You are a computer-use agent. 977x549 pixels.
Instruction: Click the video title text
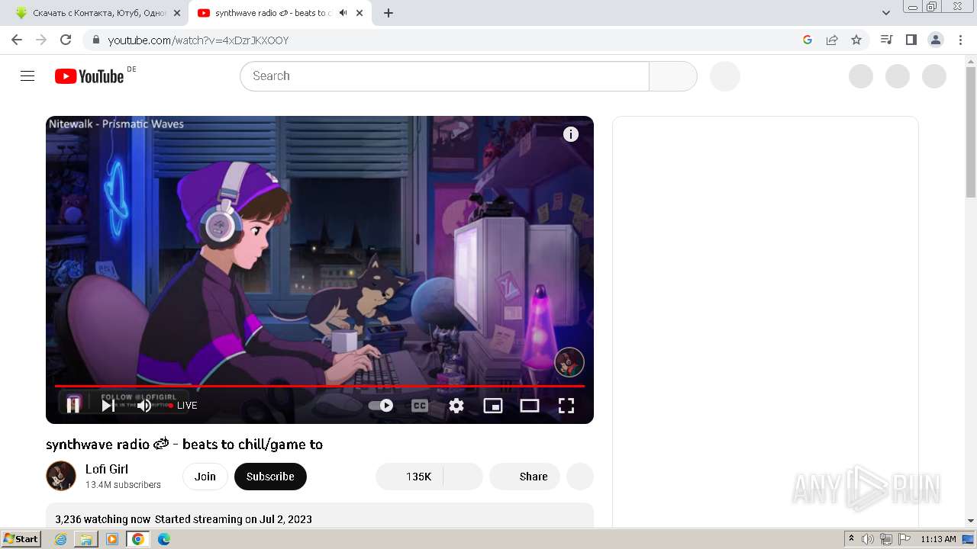[184, 445]
